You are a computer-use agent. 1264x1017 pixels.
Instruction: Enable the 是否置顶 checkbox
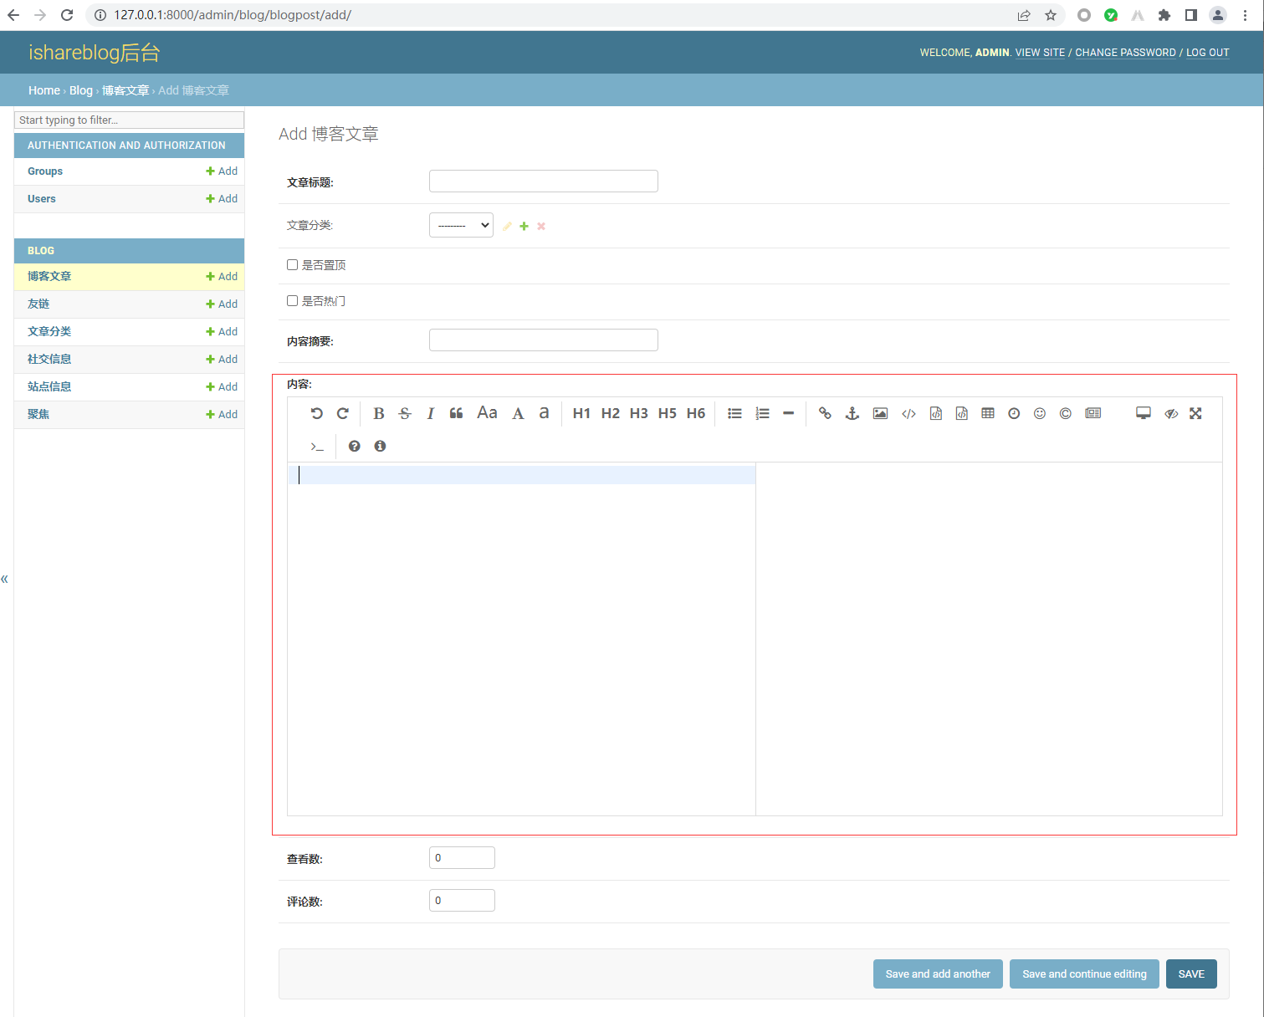tap(293, 265)
